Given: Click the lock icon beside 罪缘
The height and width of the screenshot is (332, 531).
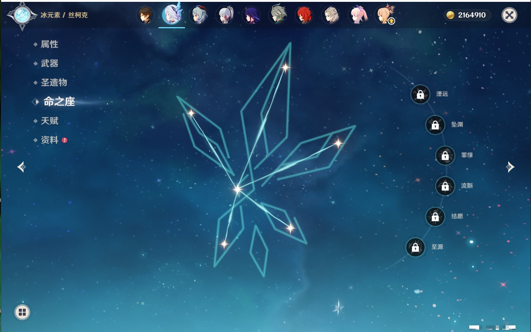Looking at the screenshot, I should tap(445, 155).
